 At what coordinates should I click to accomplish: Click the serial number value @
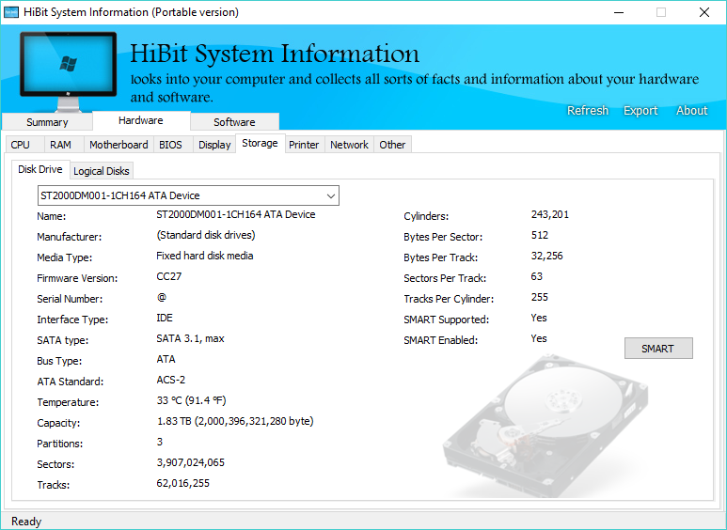162,297
